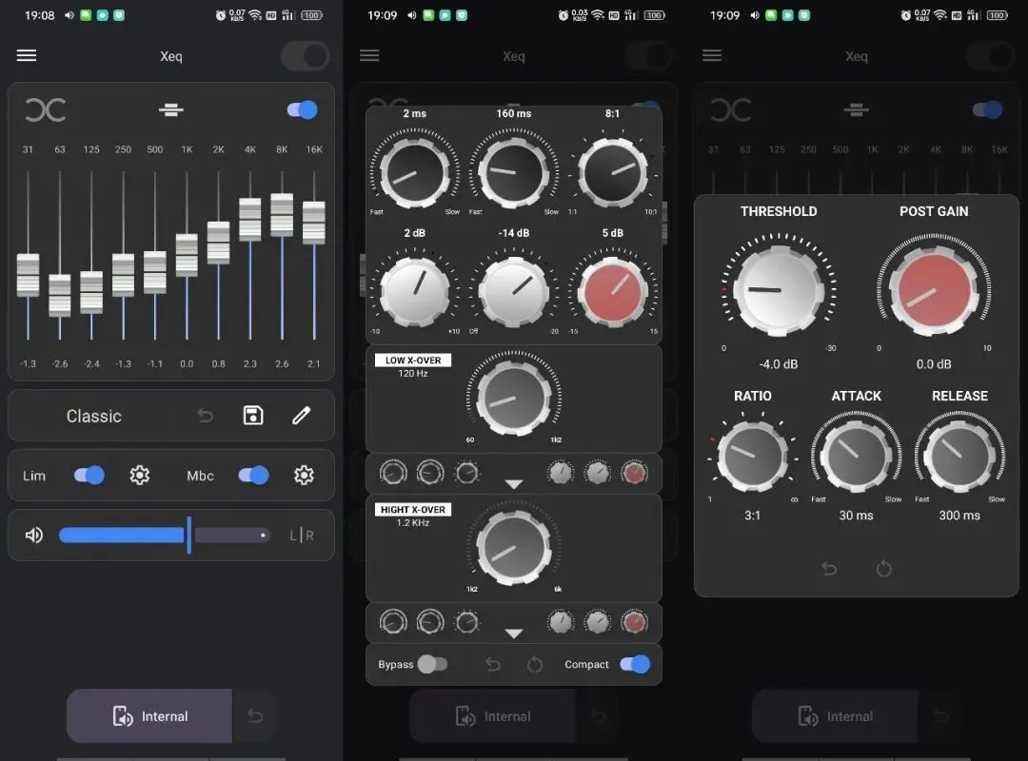Toggle the Mbc multiband compressor switch
The width and height of the screenshot is (1028, 761).
pyautogui.click(x=254, y=476)
